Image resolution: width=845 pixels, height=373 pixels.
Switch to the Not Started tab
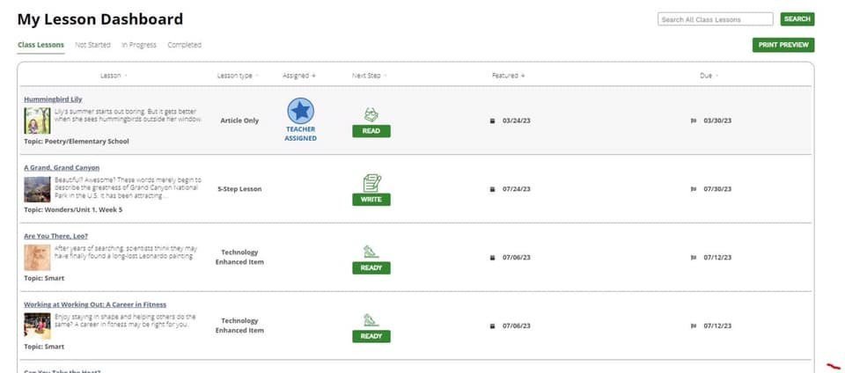92,45
